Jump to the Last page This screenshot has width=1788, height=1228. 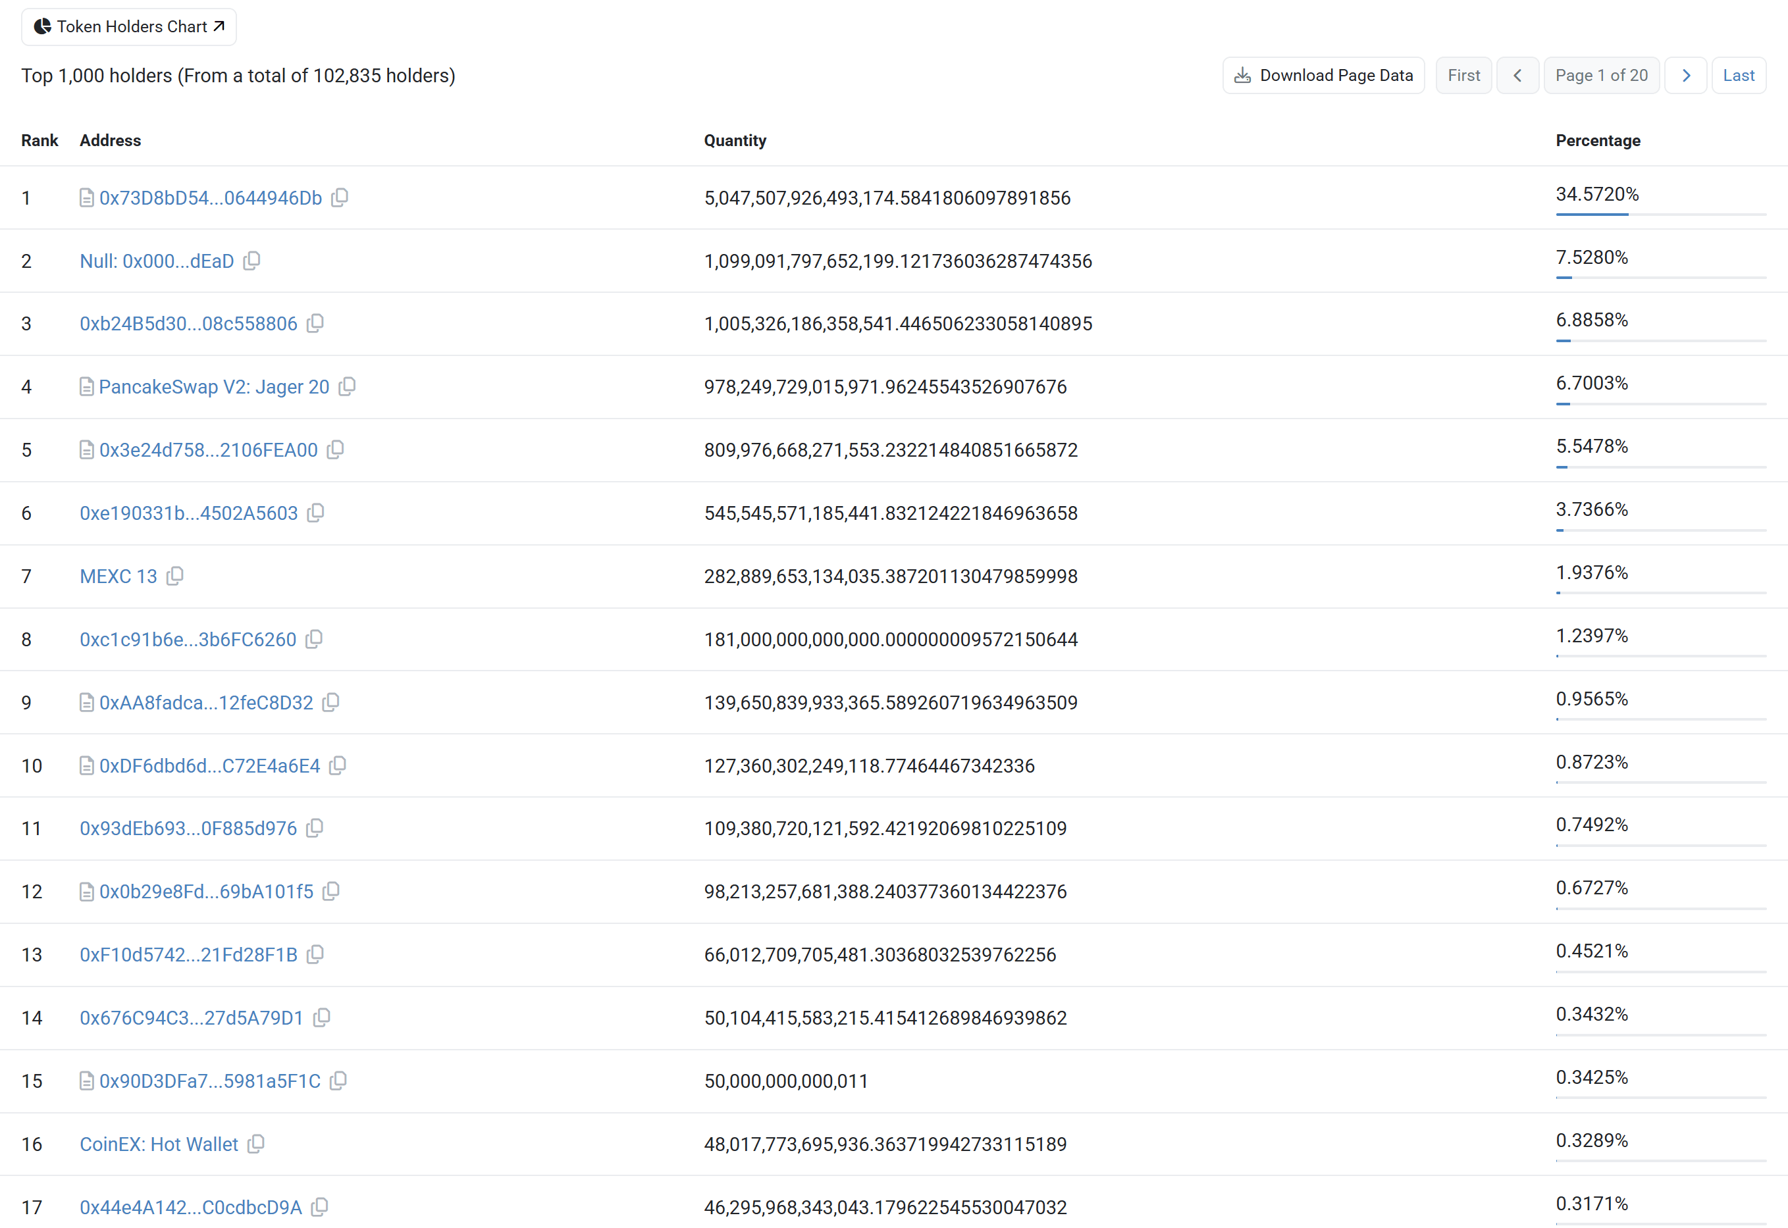click(x=1738, y=76)
